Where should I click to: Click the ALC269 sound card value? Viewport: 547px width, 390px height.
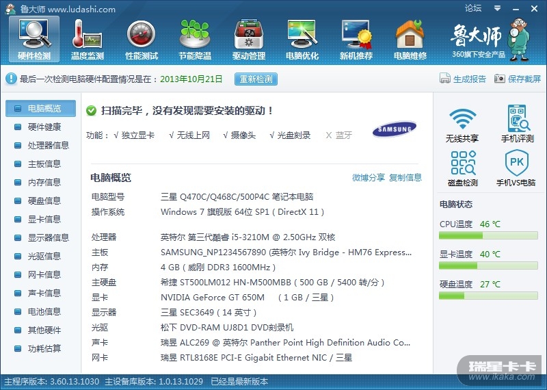[285, 343]
